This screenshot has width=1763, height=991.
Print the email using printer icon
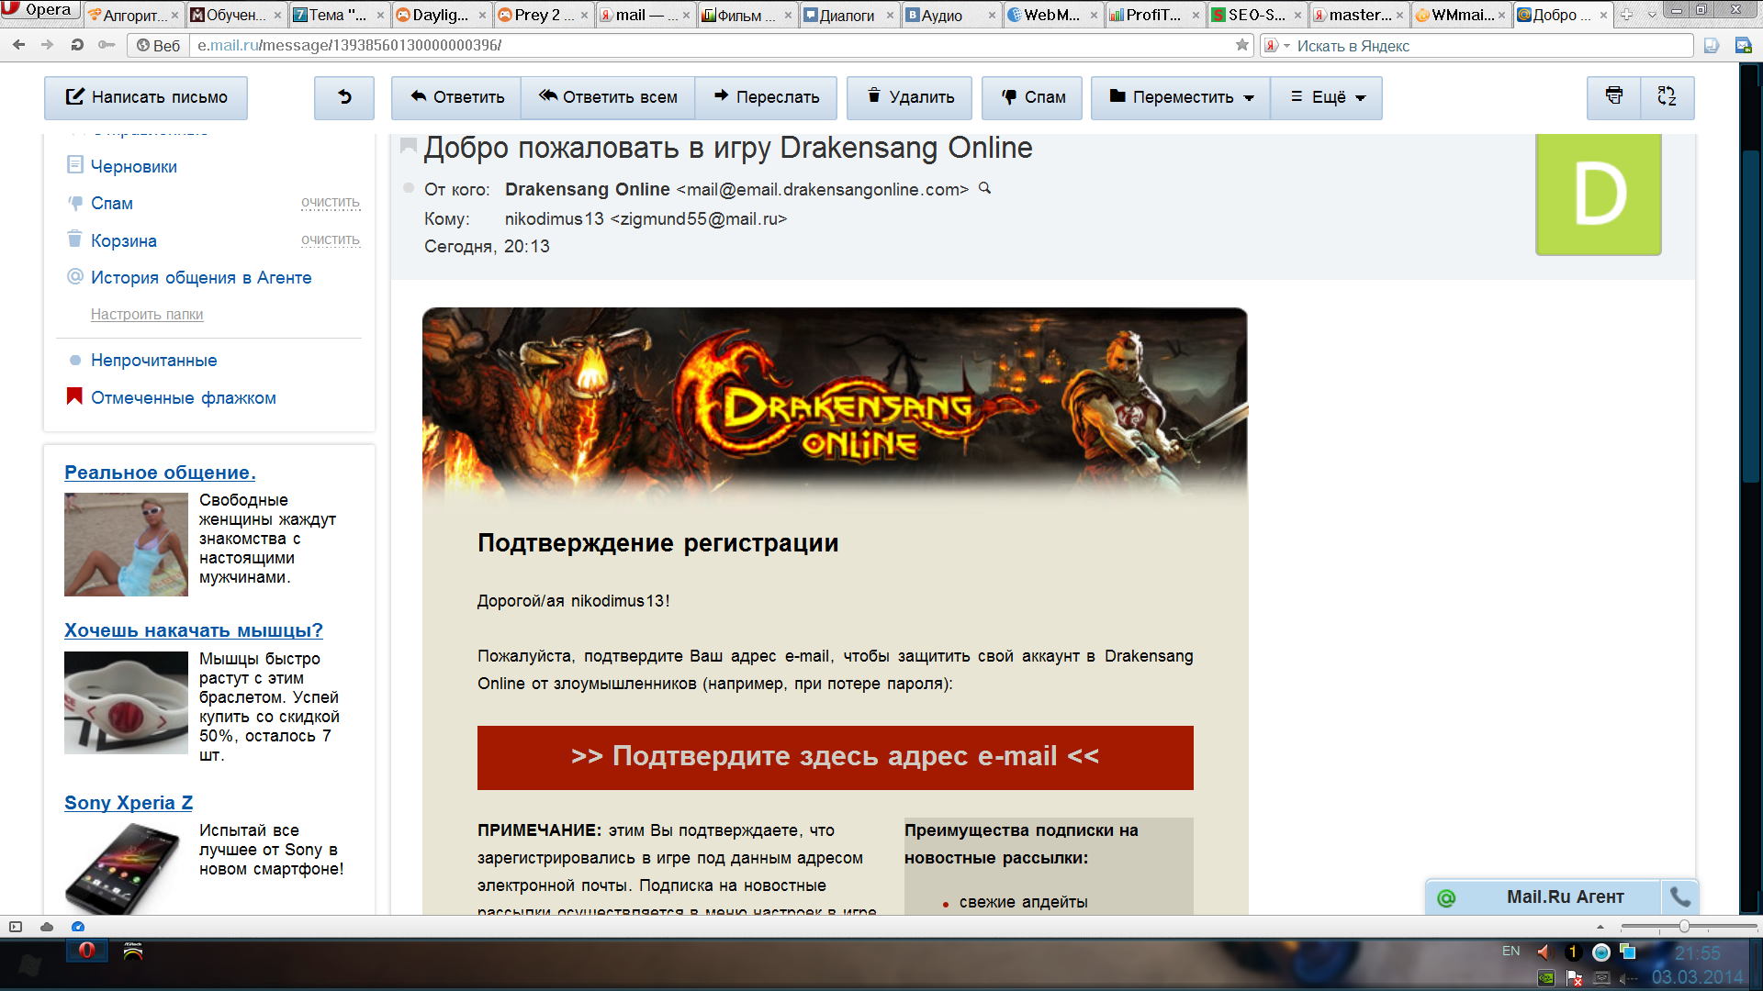(x=1614, y=97)
